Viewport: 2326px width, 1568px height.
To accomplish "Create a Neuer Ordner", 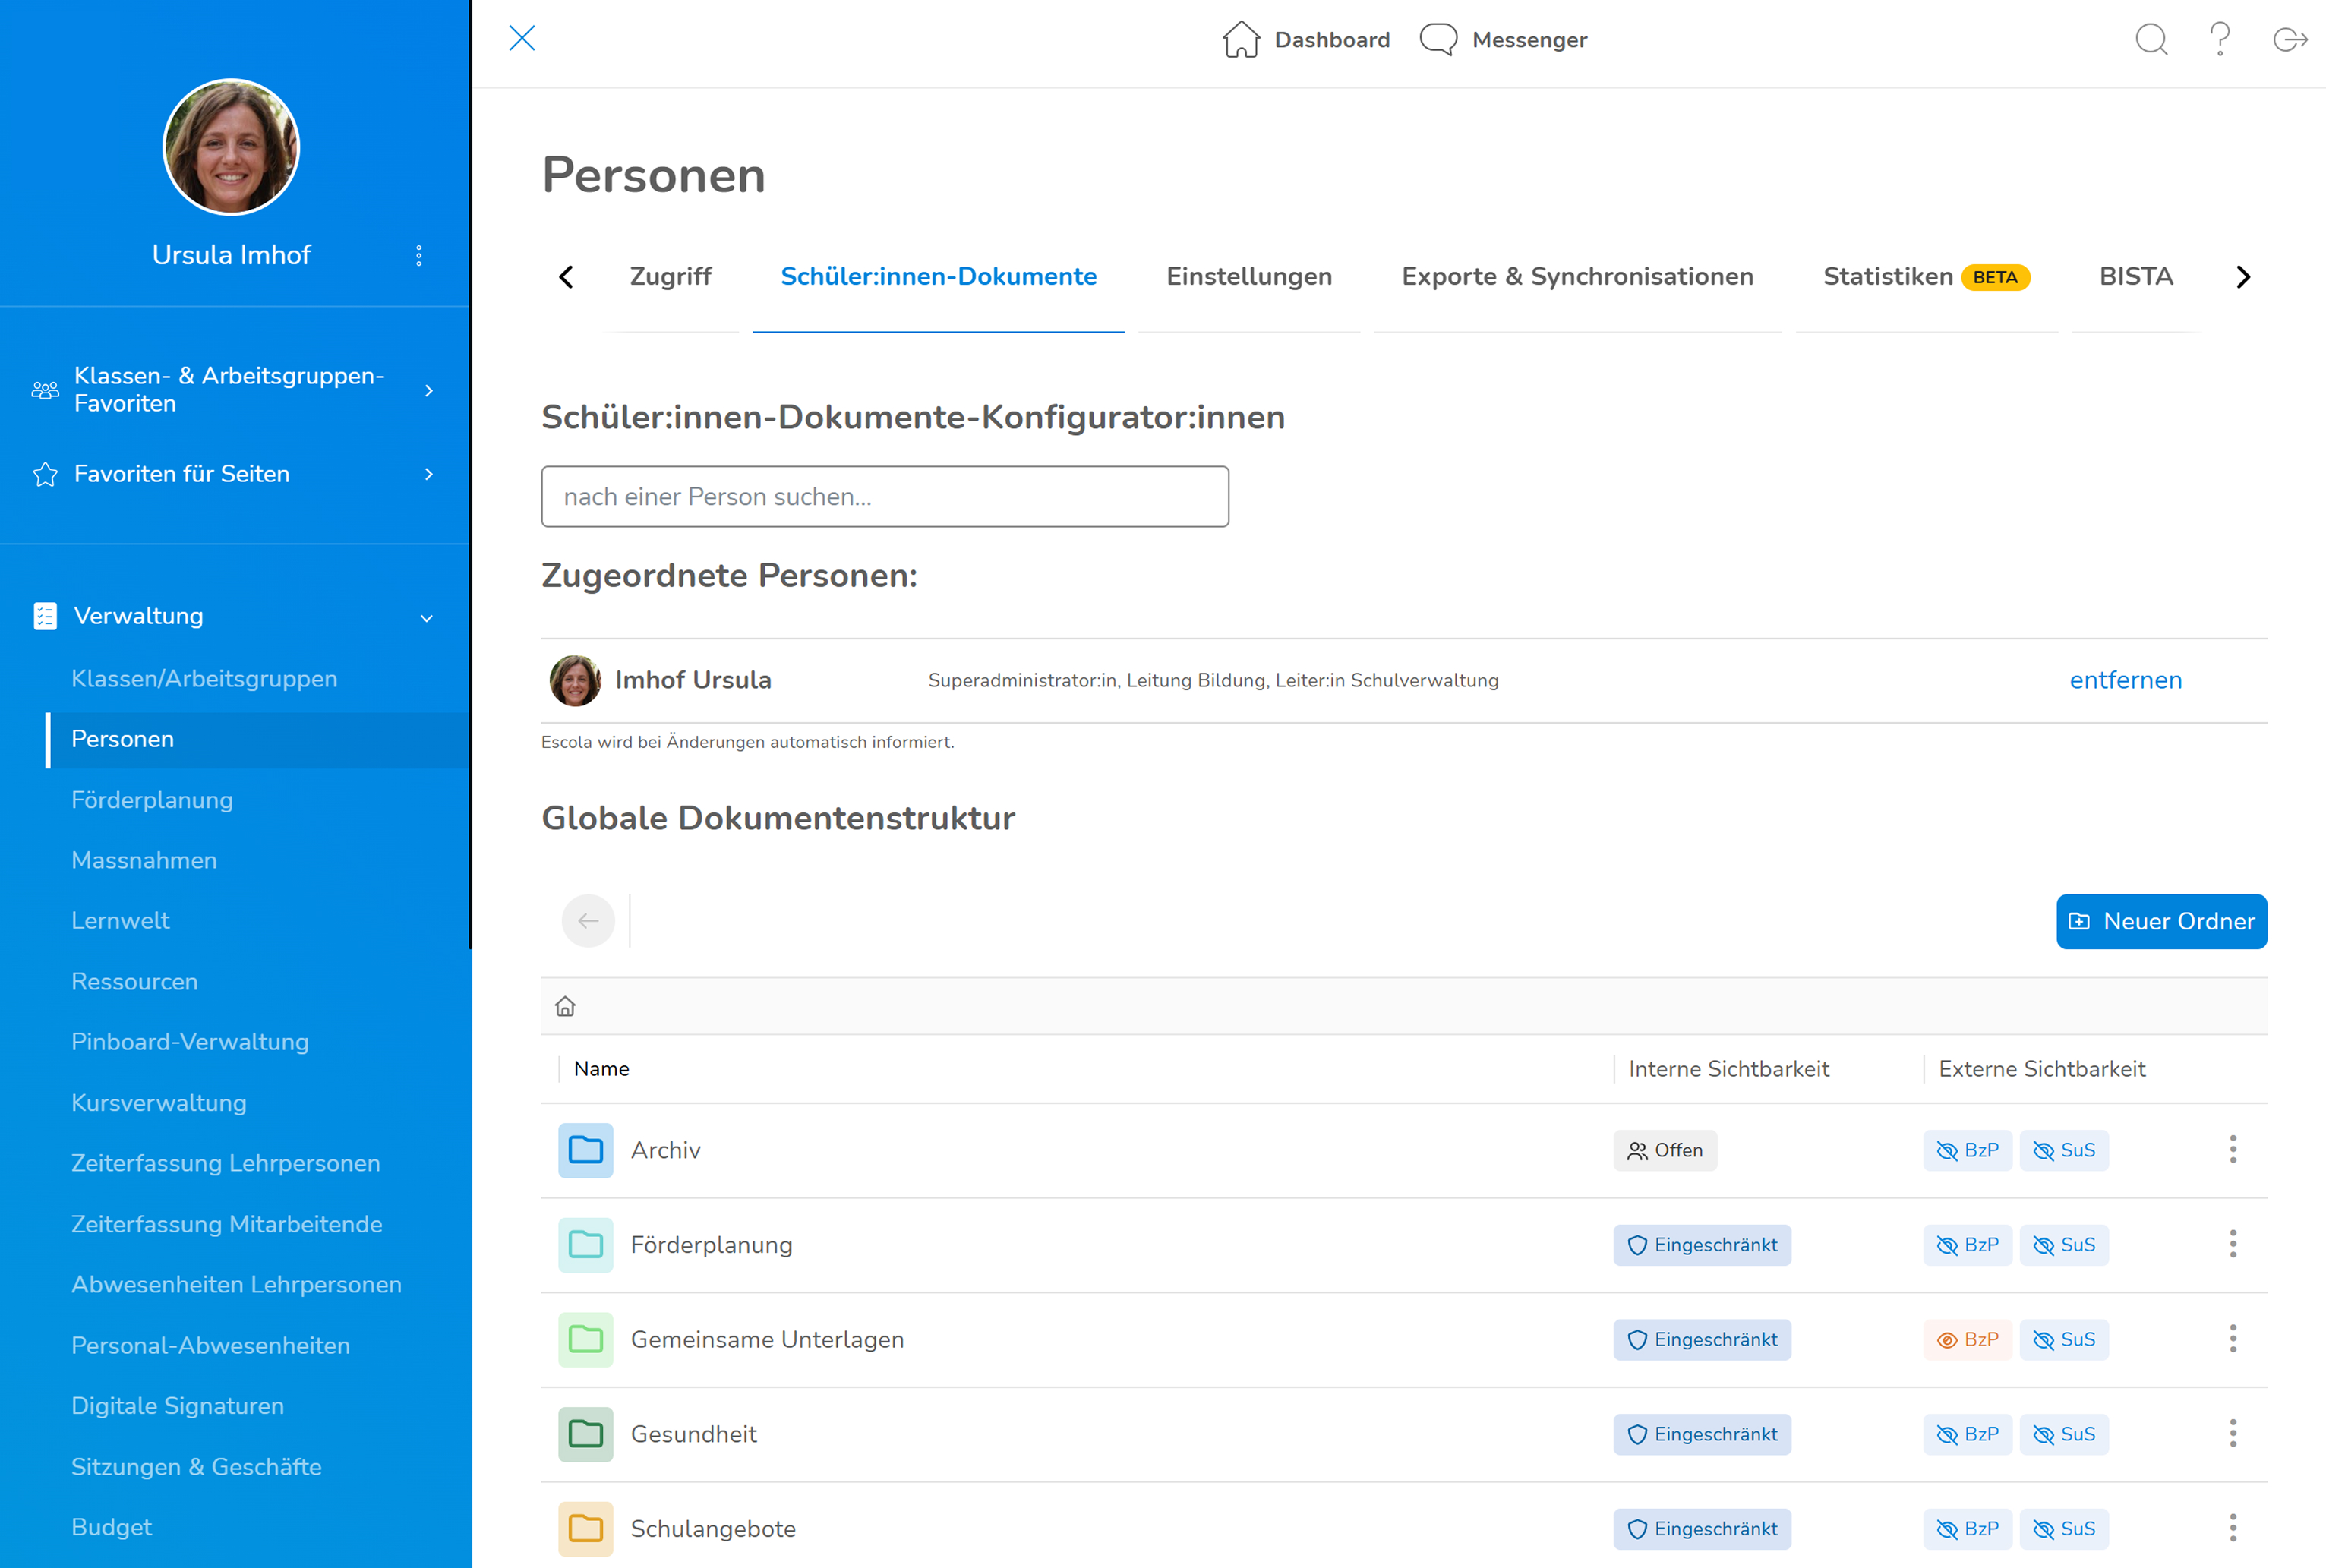I will (x=2161, y=921).
